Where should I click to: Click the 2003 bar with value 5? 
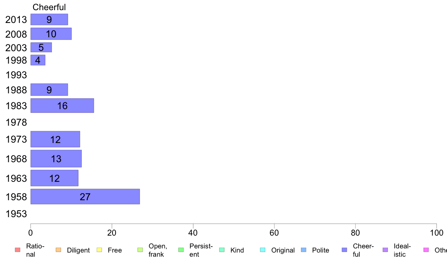point(41,47)
